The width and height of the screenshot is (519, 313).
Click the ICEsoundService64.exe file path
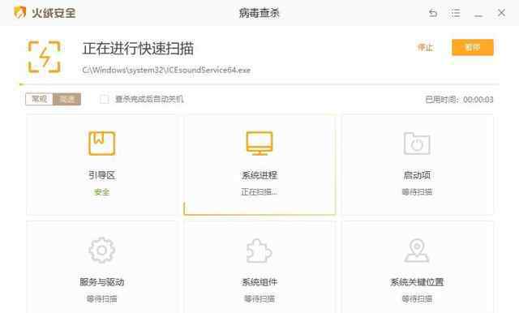tap(166, 71)
